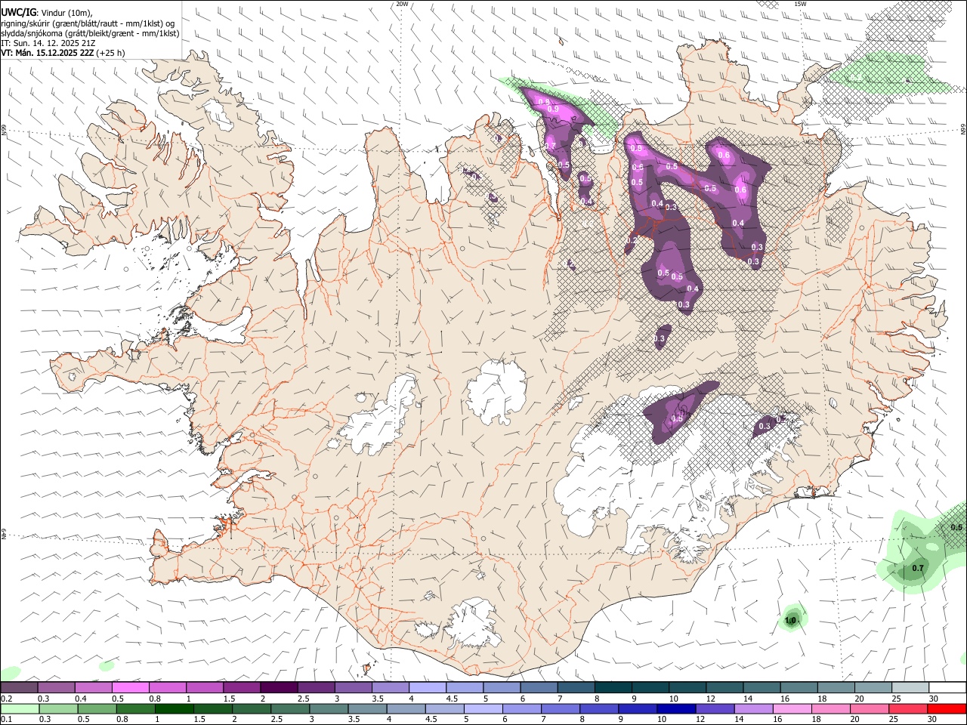Screen dimensions: 967x725
Task: Click the '20W' longitude label
Action: (x=402, y=4)
